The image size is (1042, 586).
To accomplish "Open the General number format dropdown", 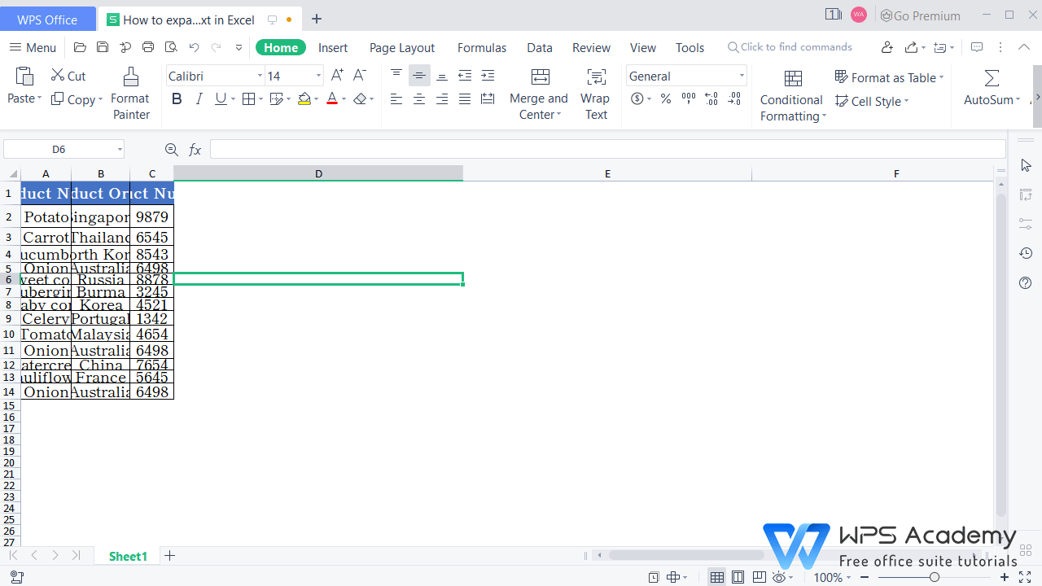I will pos(740,75).
